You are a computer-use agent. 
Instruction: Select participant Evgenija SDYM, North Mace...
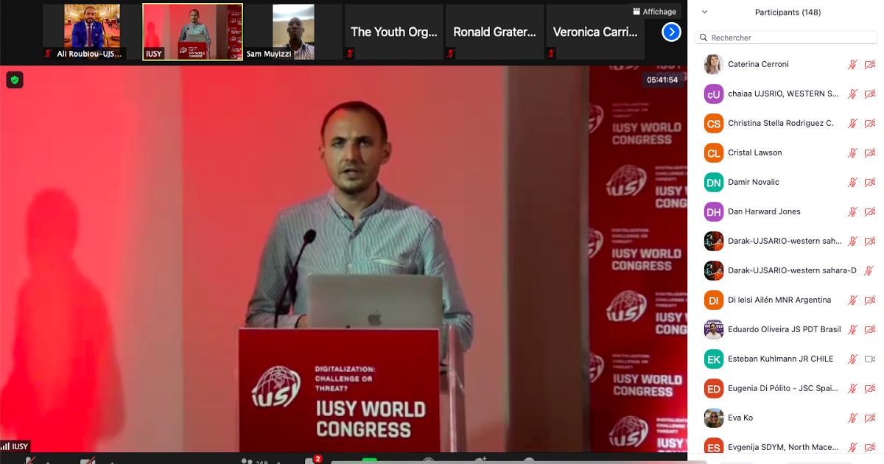[786, 446]
